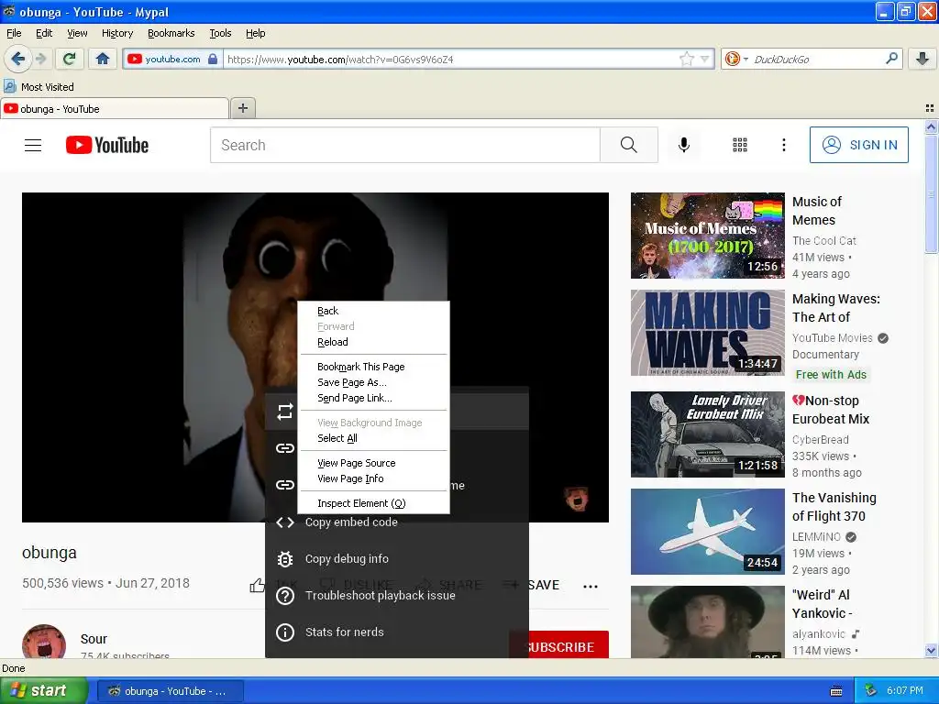Open the History menu

(x=116, y=33)
